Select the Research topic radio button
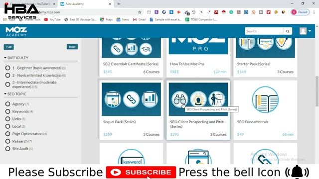The height and width of the screenshot is (179, 319). (x=8, y=141)
